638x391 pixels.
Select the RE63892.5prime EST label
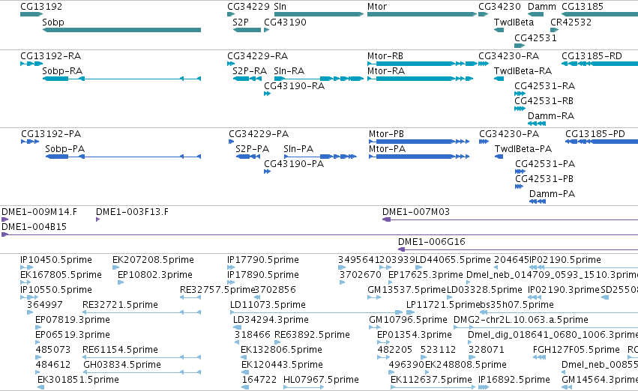pyautogui.click(x=312, y=335)
